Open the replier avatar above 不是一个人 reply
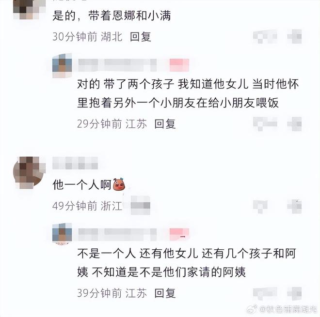This screenshot has height=317, width=320. 62,234
